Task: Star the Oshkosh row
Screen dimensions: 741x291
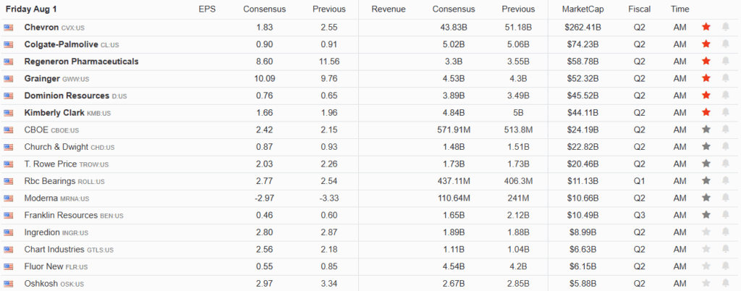Action: click(706, 284)
